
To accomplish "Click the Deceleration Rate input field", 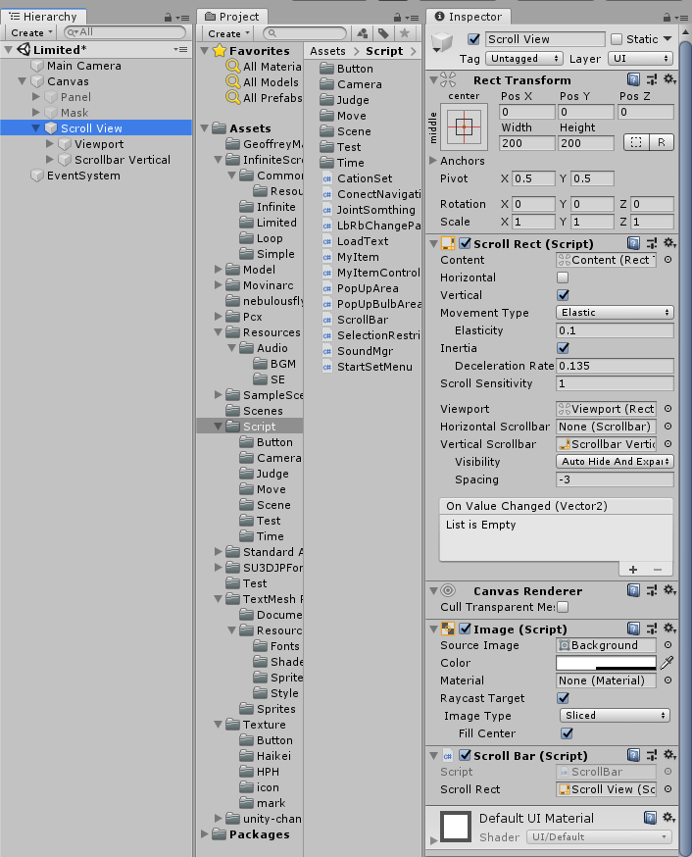I will [615, 366].
